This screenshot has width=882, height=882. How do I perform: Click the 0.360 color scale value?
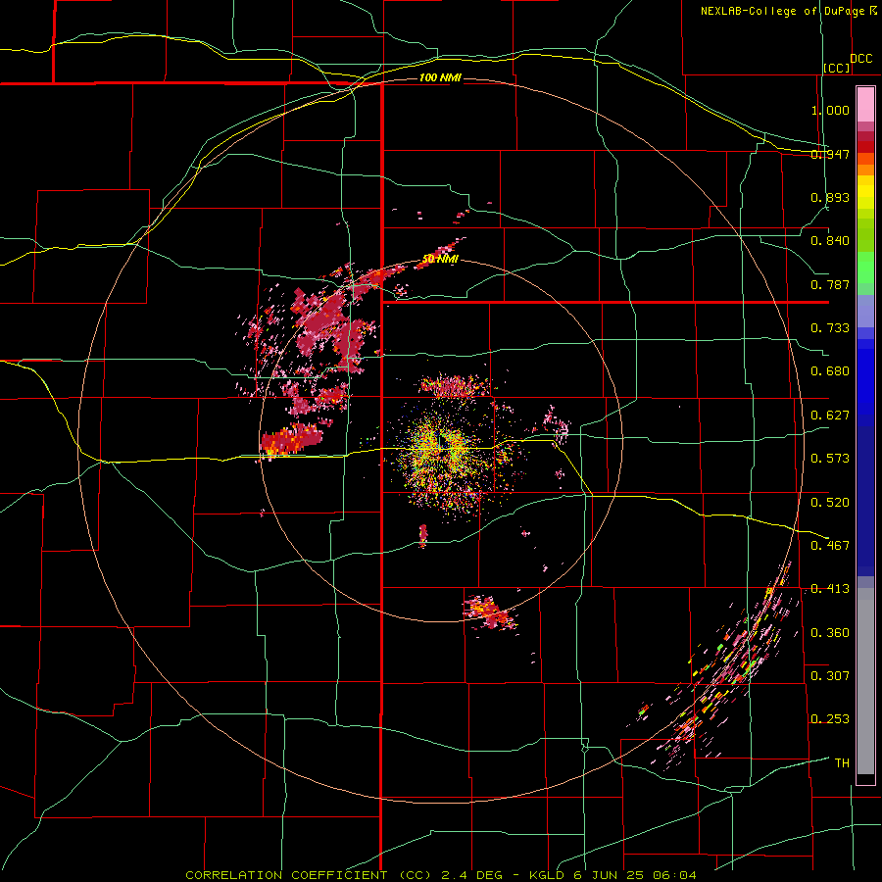coord(830,632)
